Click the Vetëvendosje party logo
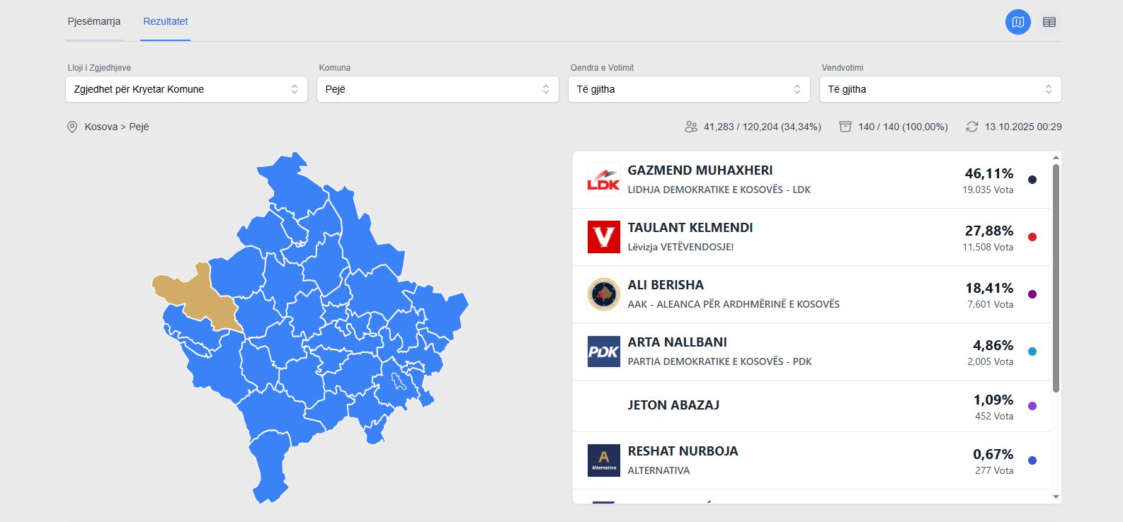The image size is (1123, 522). pos(603,237)
